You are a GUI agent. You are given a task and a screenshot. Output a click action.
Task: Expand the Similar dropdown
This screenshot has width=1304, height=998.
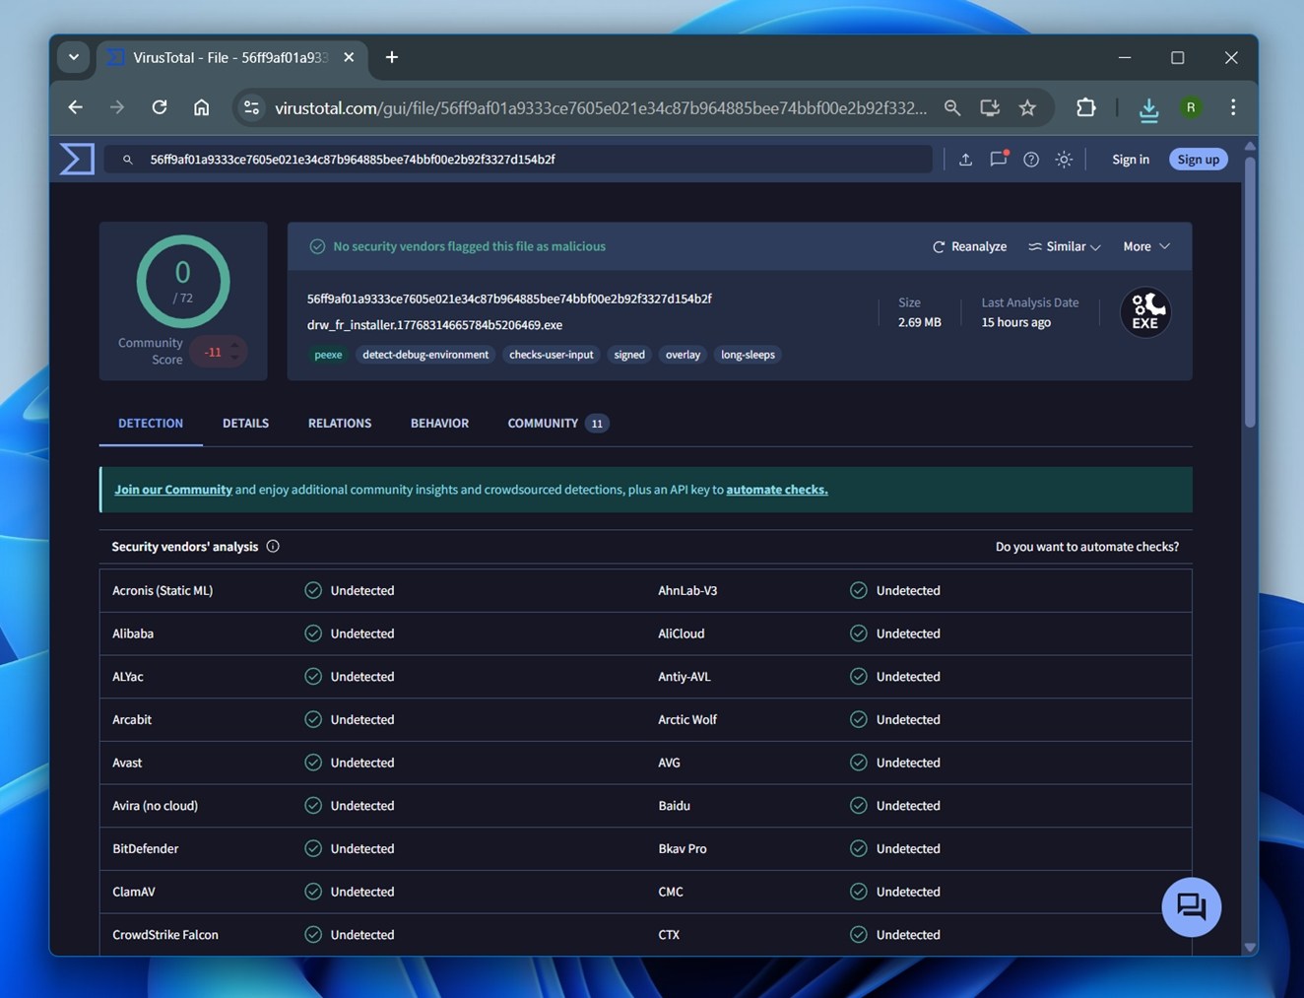click(1065, 246)
